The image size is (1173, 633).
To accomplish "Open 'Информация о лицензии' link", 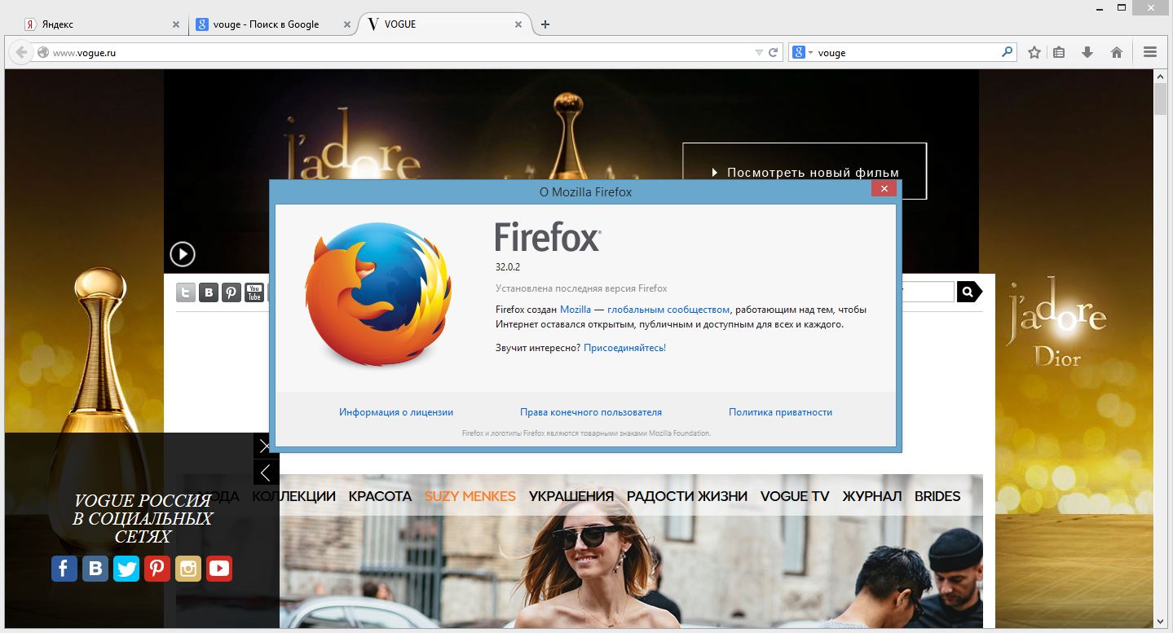I will (x=396, y=412).
